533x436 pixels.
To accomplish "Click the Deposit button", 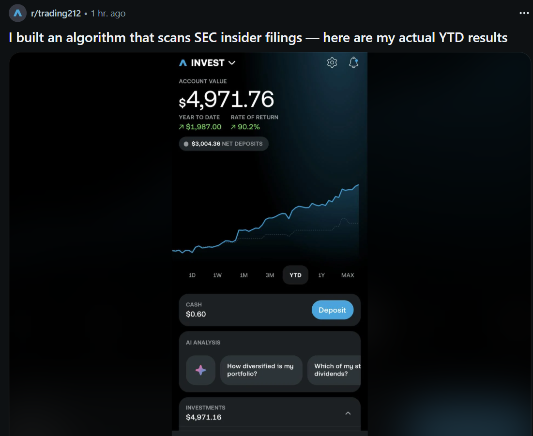I will coord(333,310).
